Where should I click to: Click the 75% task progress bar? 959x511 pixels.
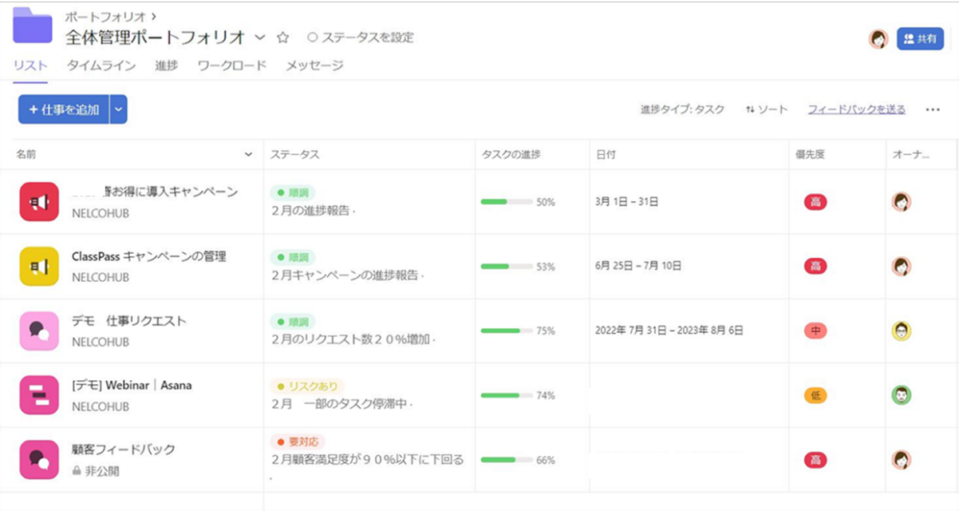click(507, 331)
